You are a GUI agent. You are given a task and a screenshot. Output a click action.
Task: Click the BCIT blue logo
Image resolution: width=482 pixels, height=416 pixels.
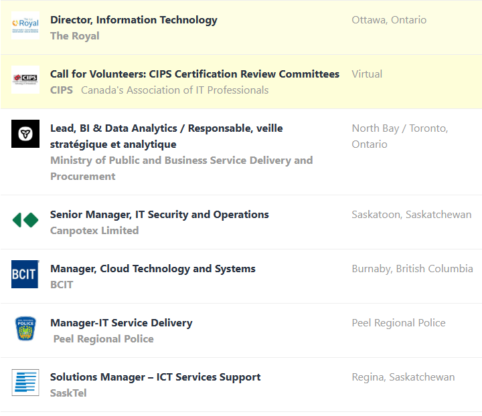point(25,274)
